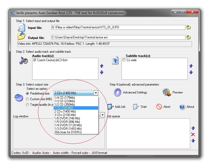Check the Cz wide subtitle track
Image resolution: width=209 pixels, height=165 pixels.
point(124,60)
